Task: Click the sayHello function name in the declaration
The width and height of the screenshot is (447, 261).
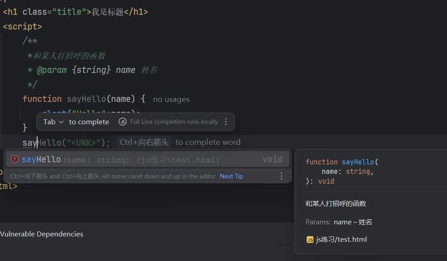Action: [86, 99]
